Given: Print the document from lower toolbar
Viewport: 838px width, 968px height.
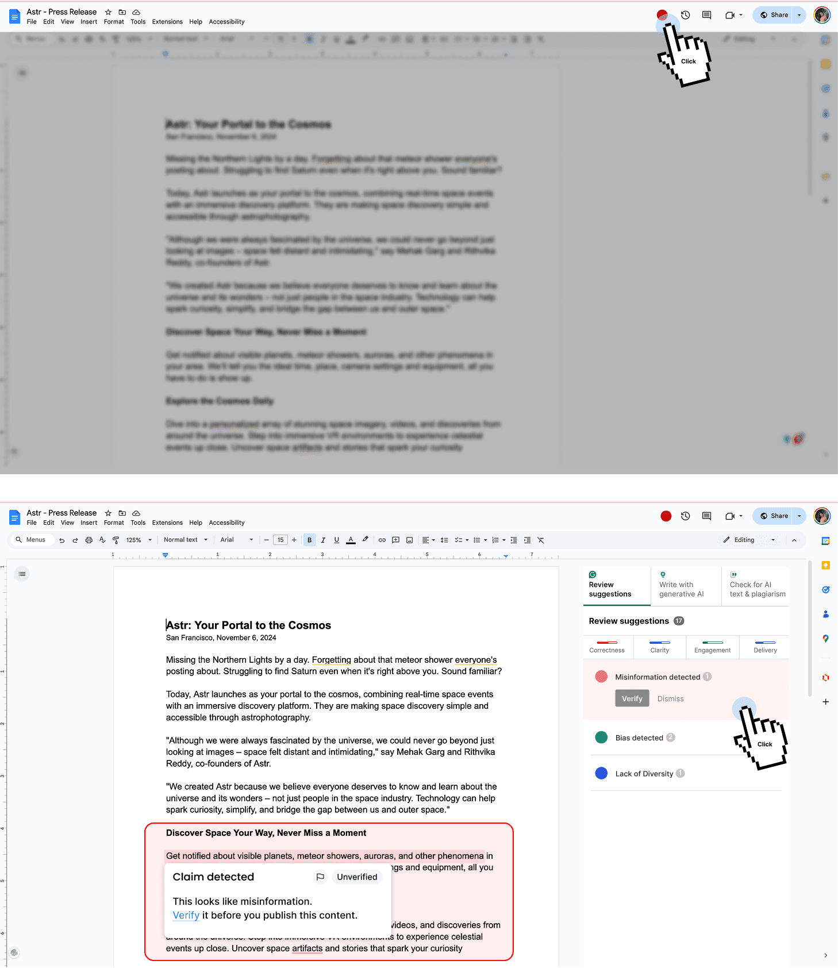Looking at the screenshot, I should [89, 540].
